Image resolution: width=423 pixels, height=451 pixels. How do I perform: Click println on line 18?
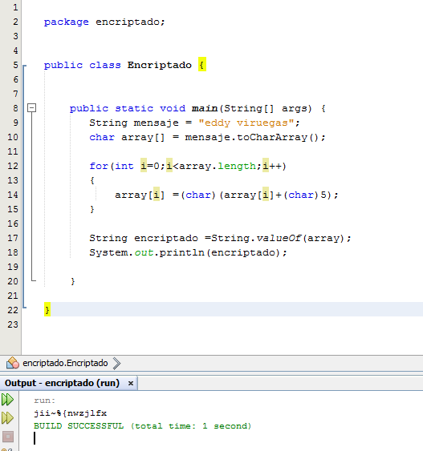coord(182,252)
